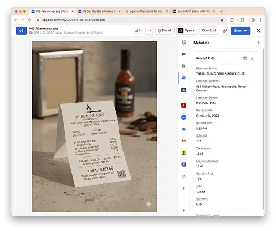Open the comments activity sidebar icon

click(183, 54)
